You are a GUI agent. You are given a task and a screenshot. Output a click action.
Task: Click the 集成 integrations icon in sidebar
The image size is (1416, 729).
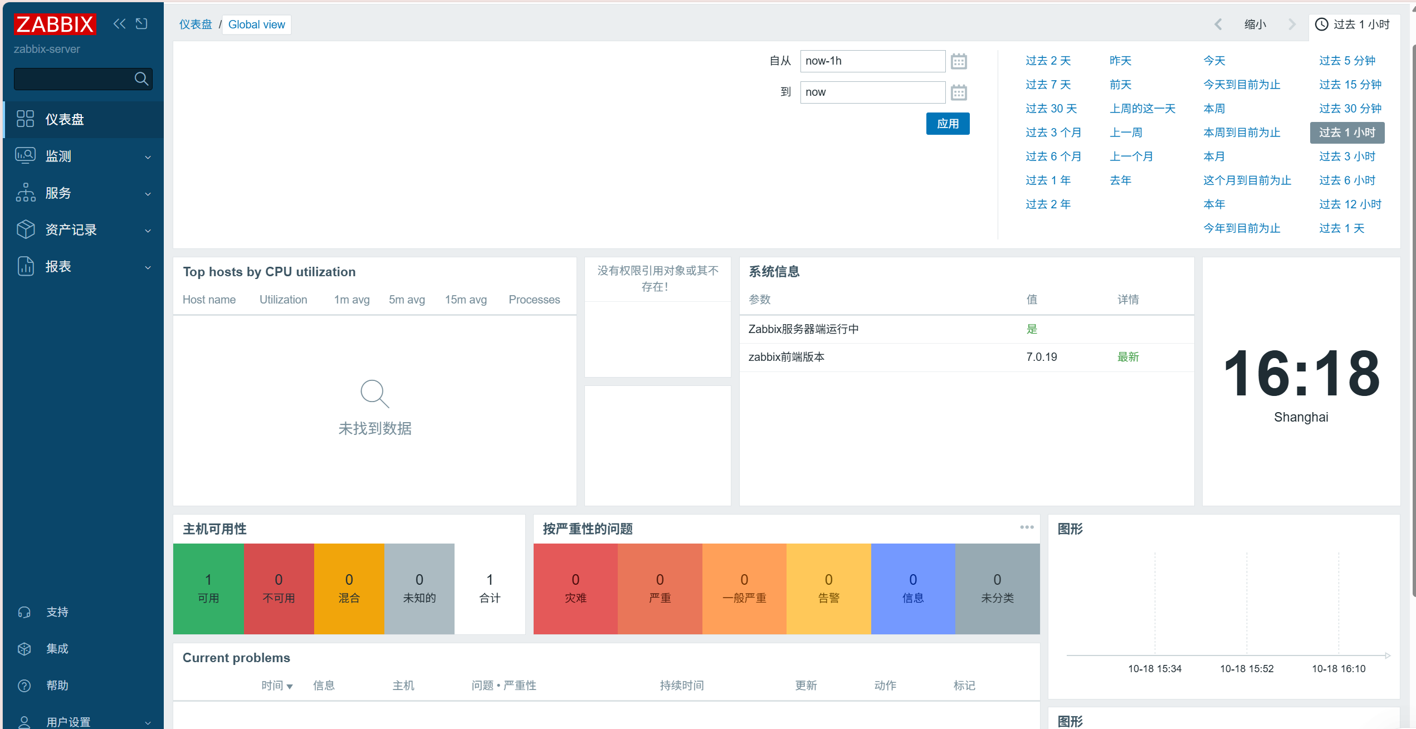pyautogui.click(x=25, y=649)
